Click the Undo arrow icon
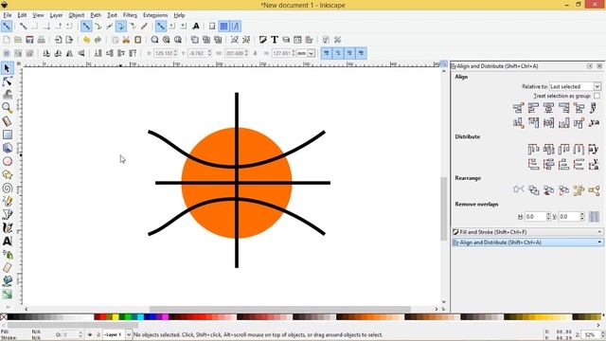 [86, 40]
